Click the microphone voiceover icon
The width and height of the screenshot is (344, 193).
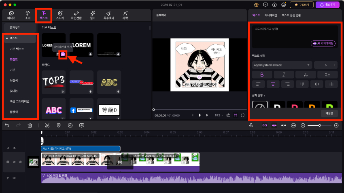pos(251,125)
